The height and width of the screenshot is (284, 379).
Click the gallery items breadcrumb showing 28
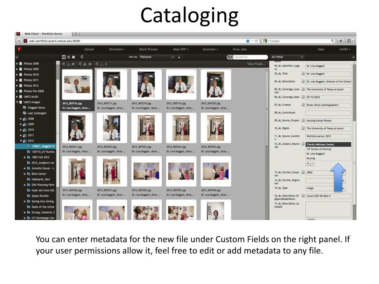(x=85, y=64)
